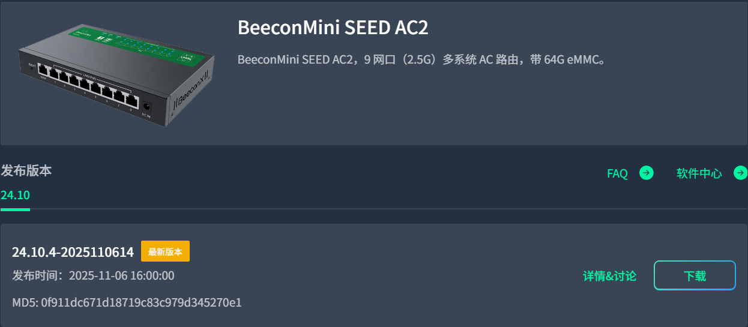The width and height of the screenshot is (748, 327).
Task: Select the 24.10 release version tab
Action: coord(15,195)
